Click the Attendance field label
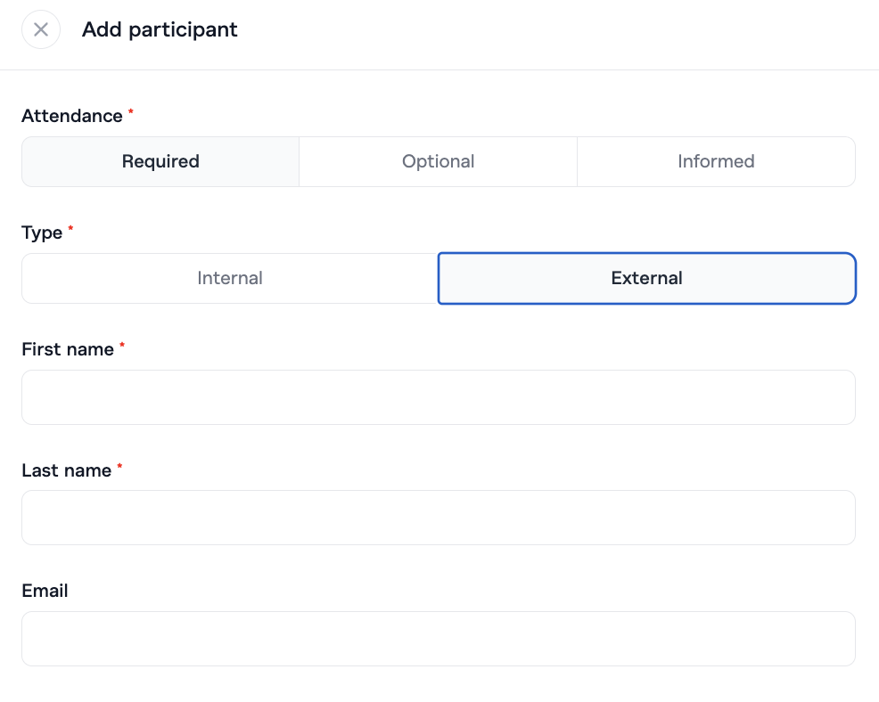This screenshot has height=702, width=879. pos(71,116)
